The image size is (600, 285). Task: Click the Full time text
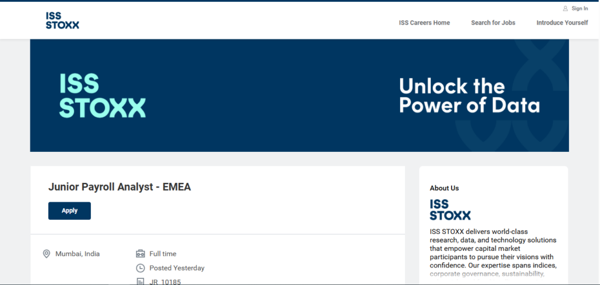[x=163, y=253]
